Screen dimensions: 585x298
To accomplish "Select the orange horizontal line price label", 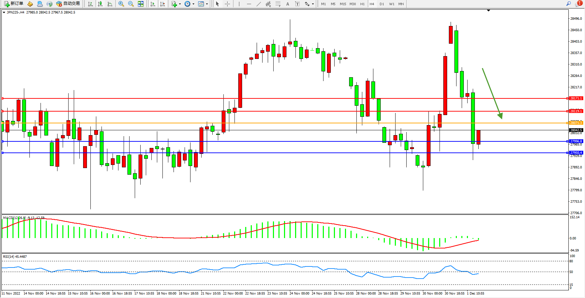I will pyautogui.click(x=576, y=123).
